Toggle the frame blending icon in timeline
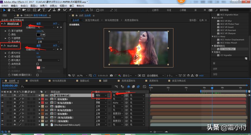The image size is (251, 135). (x=133, y=87)
